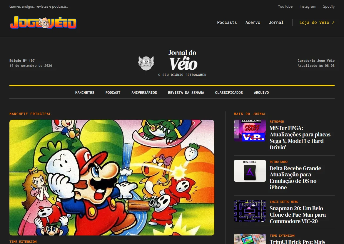The height and width of the screenshot is (244, 344).
Task: Read Delta Recebe Grande Atualização headline
Action: click(x=295, y=178)
